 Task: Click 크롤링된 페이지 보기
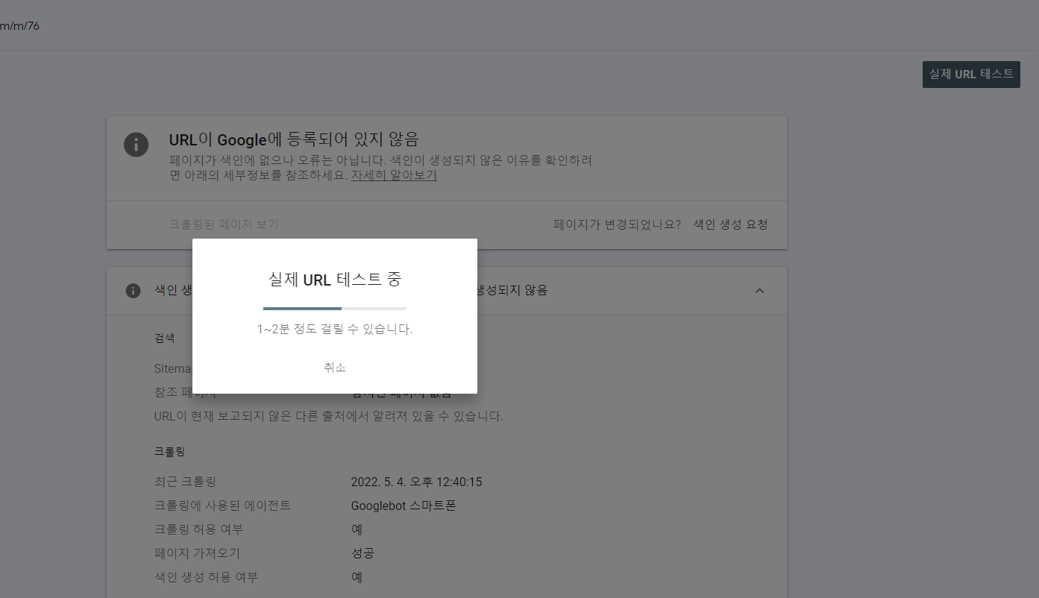click(x=224, y=224)
